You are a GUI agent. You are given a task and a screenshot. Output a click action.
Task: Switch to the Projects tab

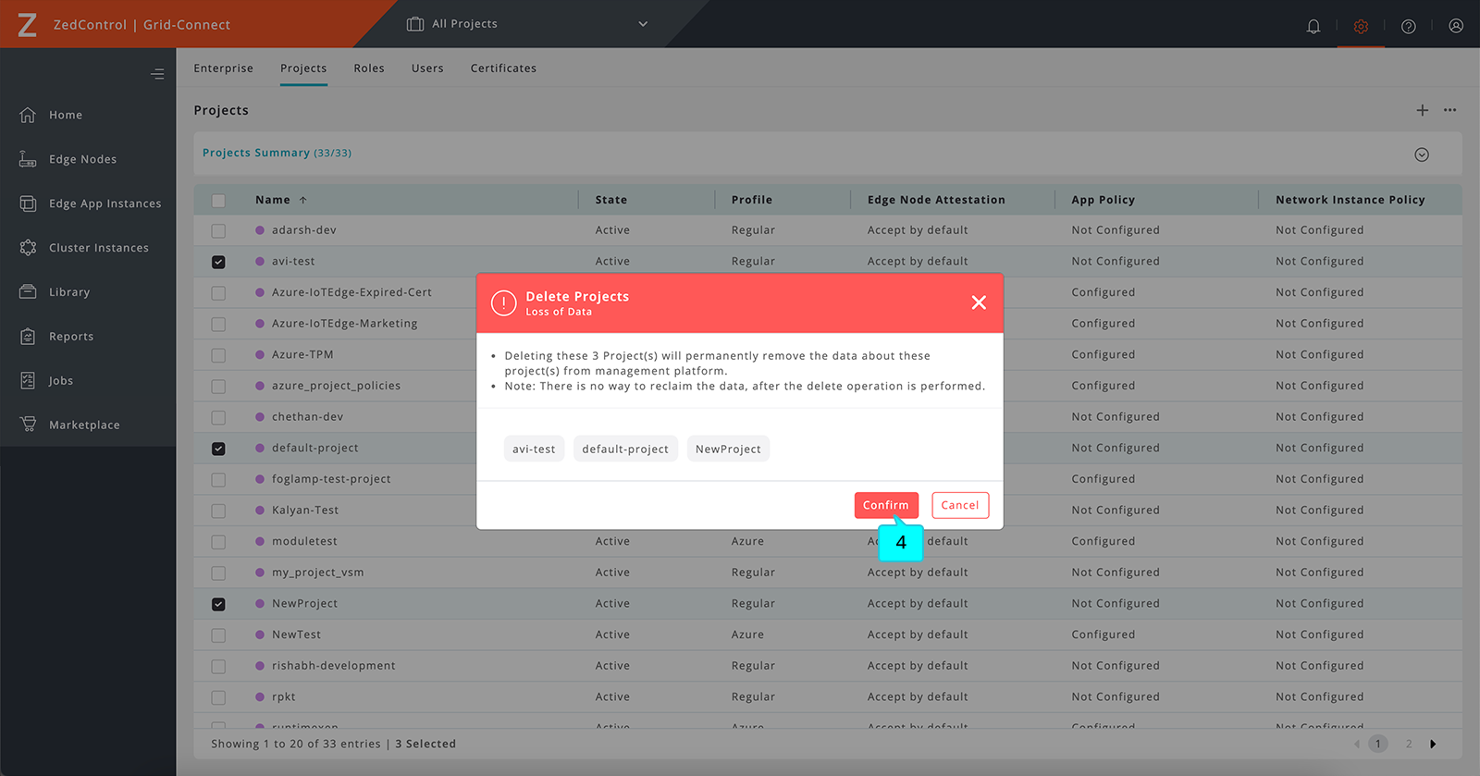point(303,68)
